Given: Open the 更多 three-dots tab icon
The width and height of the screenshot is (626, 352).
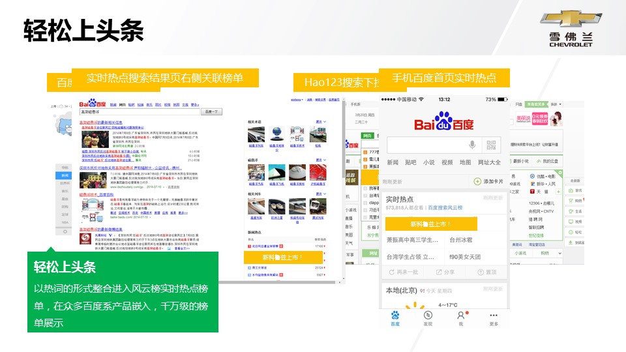Looking at the screenshot, I should pyautogui.click(x=494, y=315).
